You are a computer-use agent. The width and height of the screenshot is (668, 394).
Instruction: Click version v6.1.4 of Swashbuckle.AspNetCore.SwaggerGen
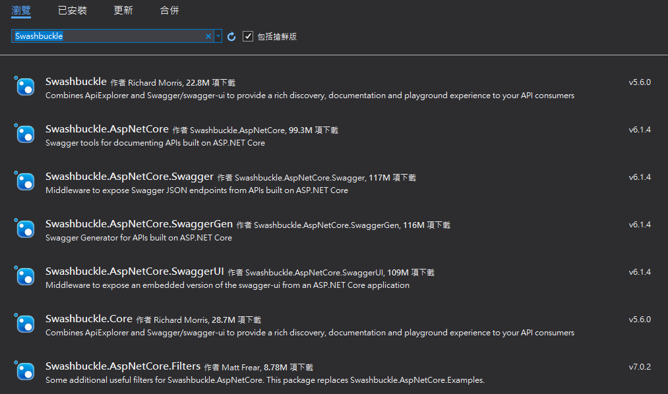tap(640, 225)
